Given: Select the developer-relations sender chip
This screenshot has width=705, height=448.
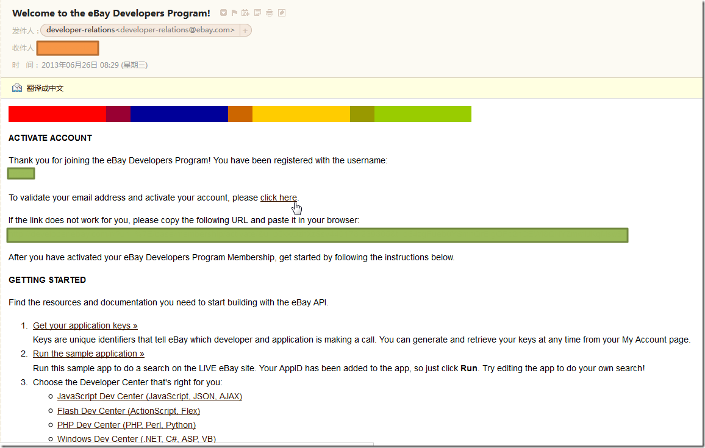Looking at the screenshot, I should click(140, 30).
